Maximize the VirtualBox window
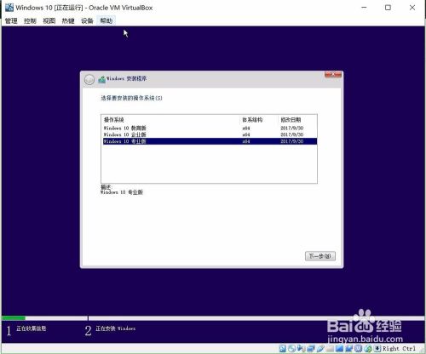The height and width of the screenshot is (354, 426). 388,8
